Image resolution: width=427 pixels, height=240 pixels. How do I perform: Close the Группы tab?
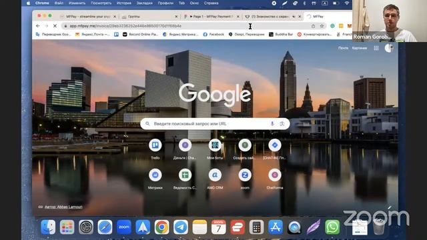176,17
